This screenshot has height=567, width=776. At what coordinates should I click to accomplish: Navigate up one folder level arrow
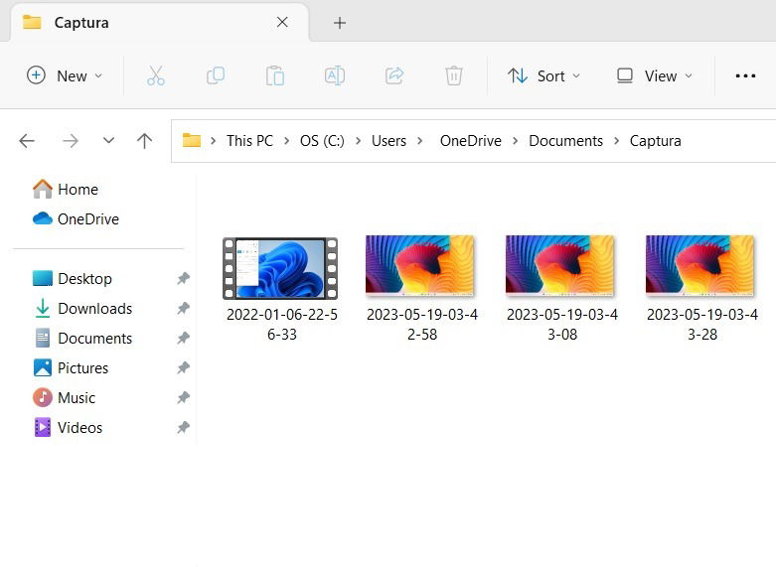[x=144, y=141]
